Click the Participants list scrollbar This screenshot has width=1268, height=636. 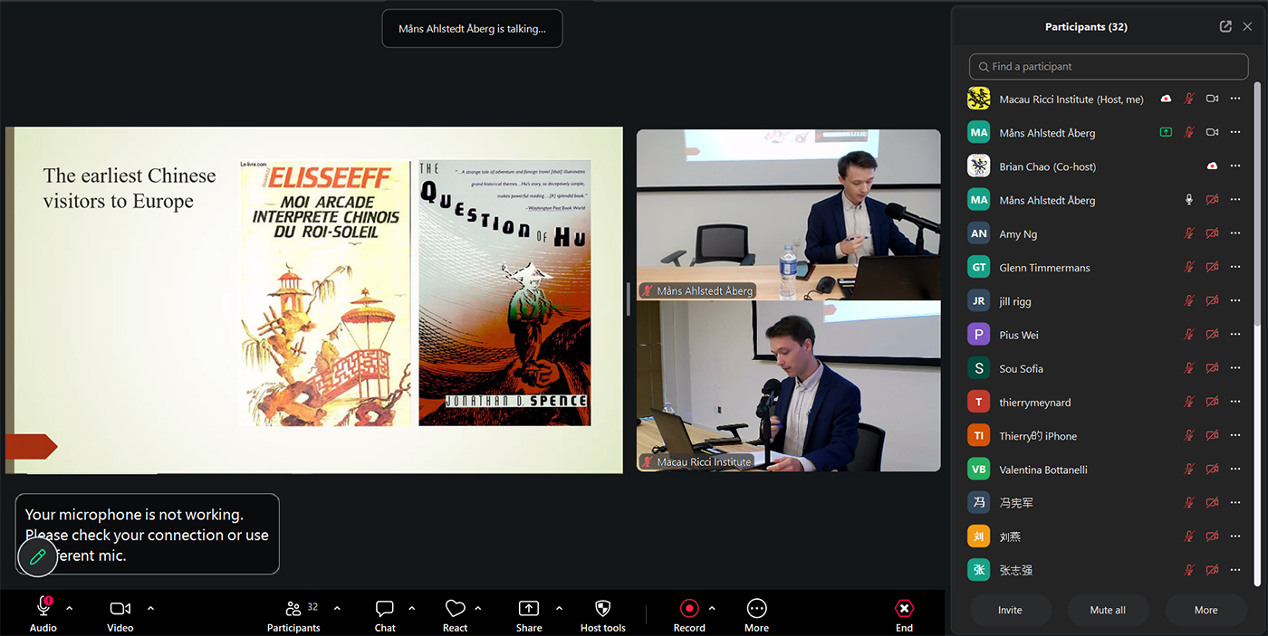(x=1256, y=204)
